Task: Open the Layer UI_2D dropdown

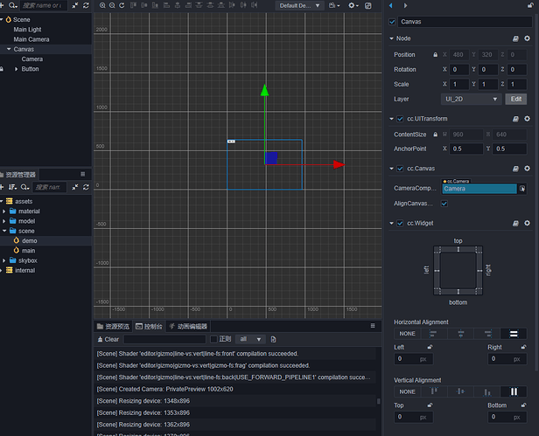Action: (472, 100)
